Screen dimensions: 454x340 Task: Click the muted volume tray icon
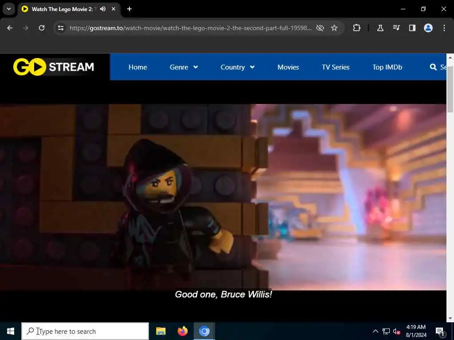tap(397, 331)
